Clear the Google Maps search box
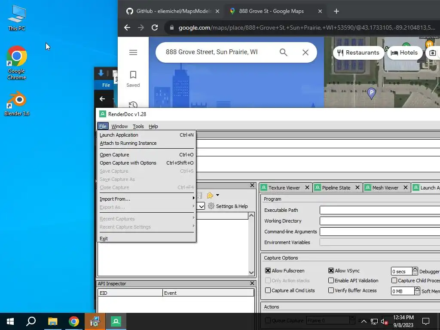Viewport: 440px width, 330px height. (306, 52)
